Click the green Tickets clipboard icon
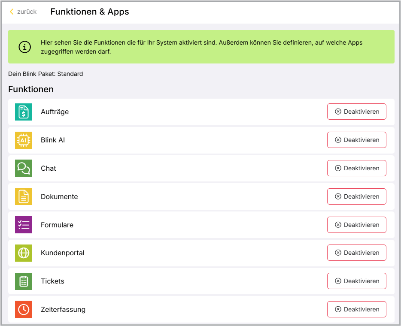This screenshot has height=326, width=401. click(24, 281)
